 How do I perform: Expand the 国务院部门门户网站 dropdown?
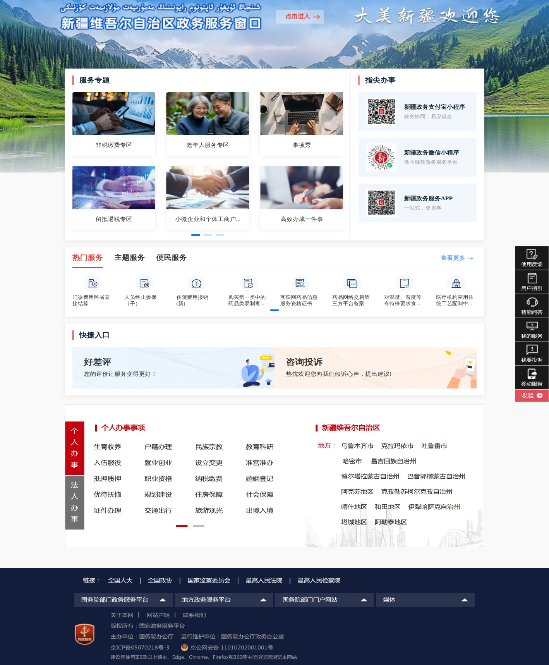coord(325,600)
